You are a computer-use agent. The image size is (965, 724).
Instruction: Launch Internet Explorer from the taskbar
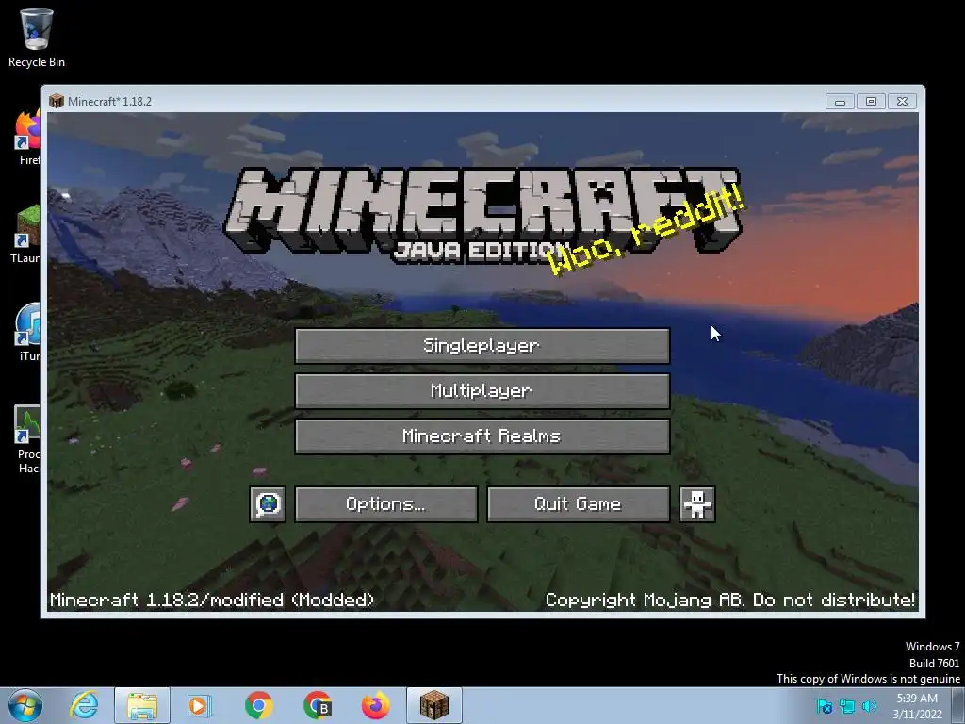pyautogui.click(x=84, y=705)
